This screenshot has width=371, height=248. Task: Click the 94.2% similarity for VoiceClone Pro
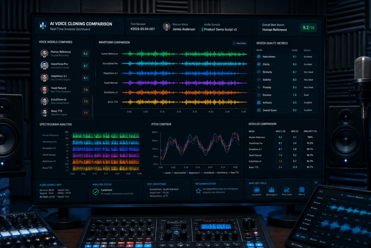[x=310, y=143]
